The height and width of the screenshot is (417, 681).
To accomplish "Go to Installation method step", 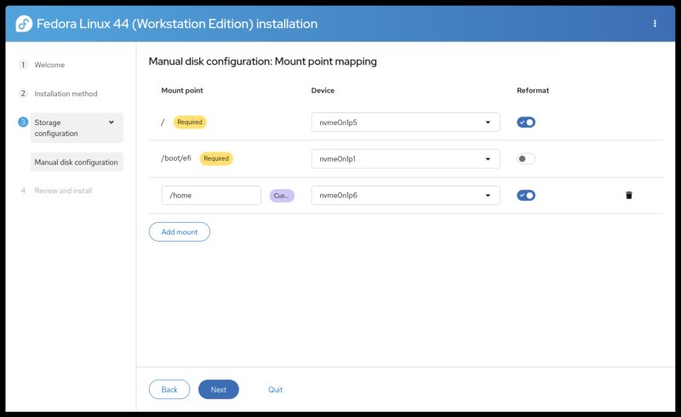I will click(x=66, y=94).
